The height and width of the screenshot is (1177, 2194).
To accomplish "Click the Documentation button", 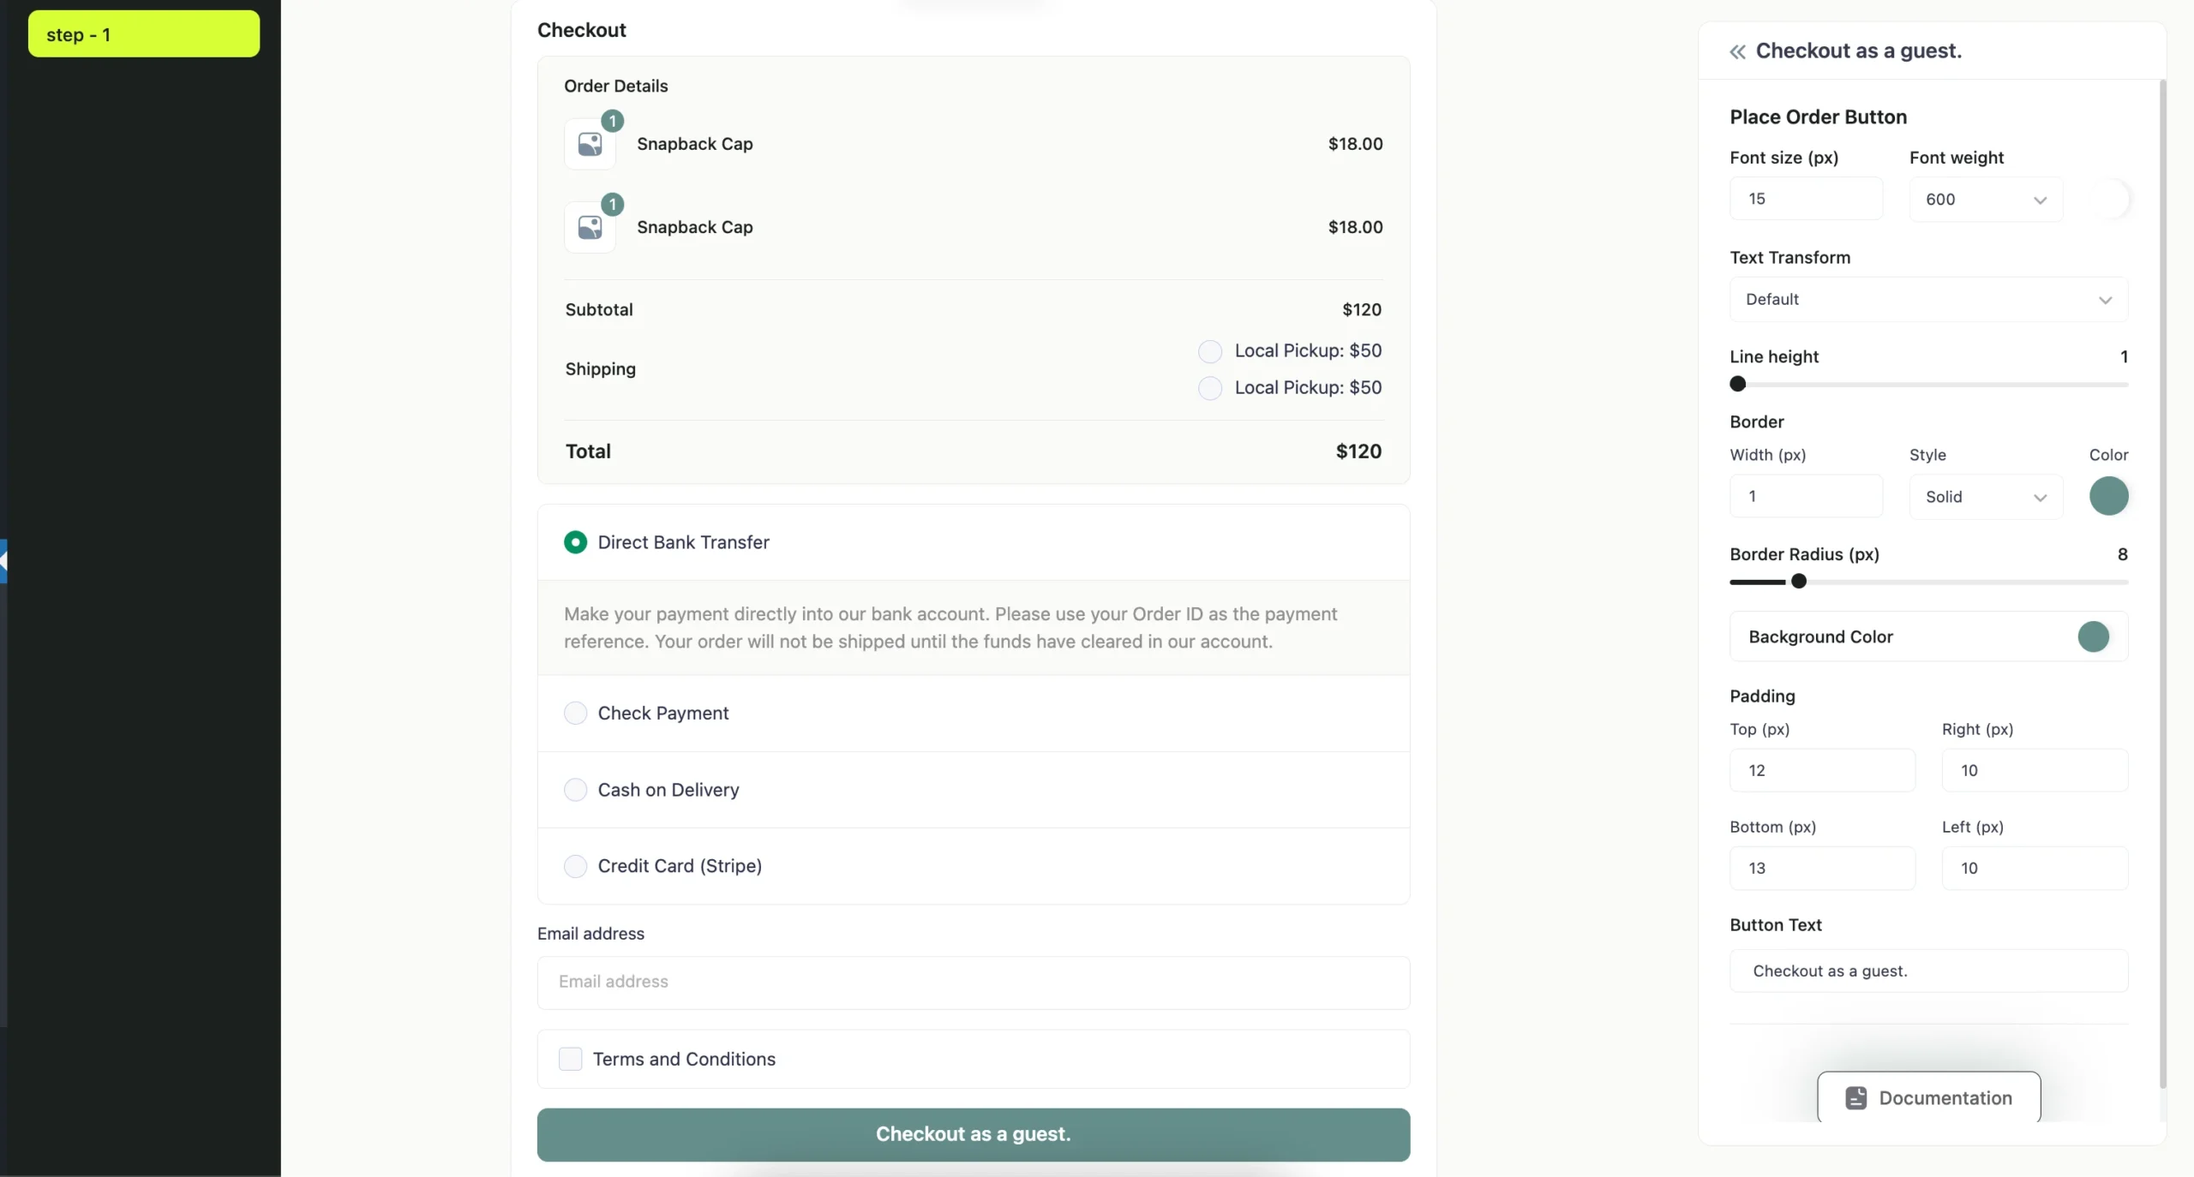I will click(x=1928, y=1097).
